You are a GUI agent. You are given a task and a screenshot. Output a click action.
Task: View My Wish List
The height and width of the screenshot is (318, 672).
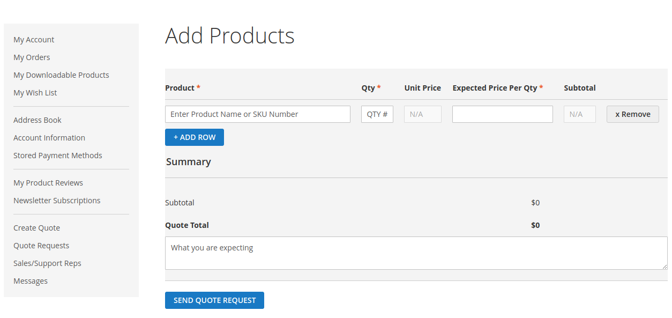(35, 93)
